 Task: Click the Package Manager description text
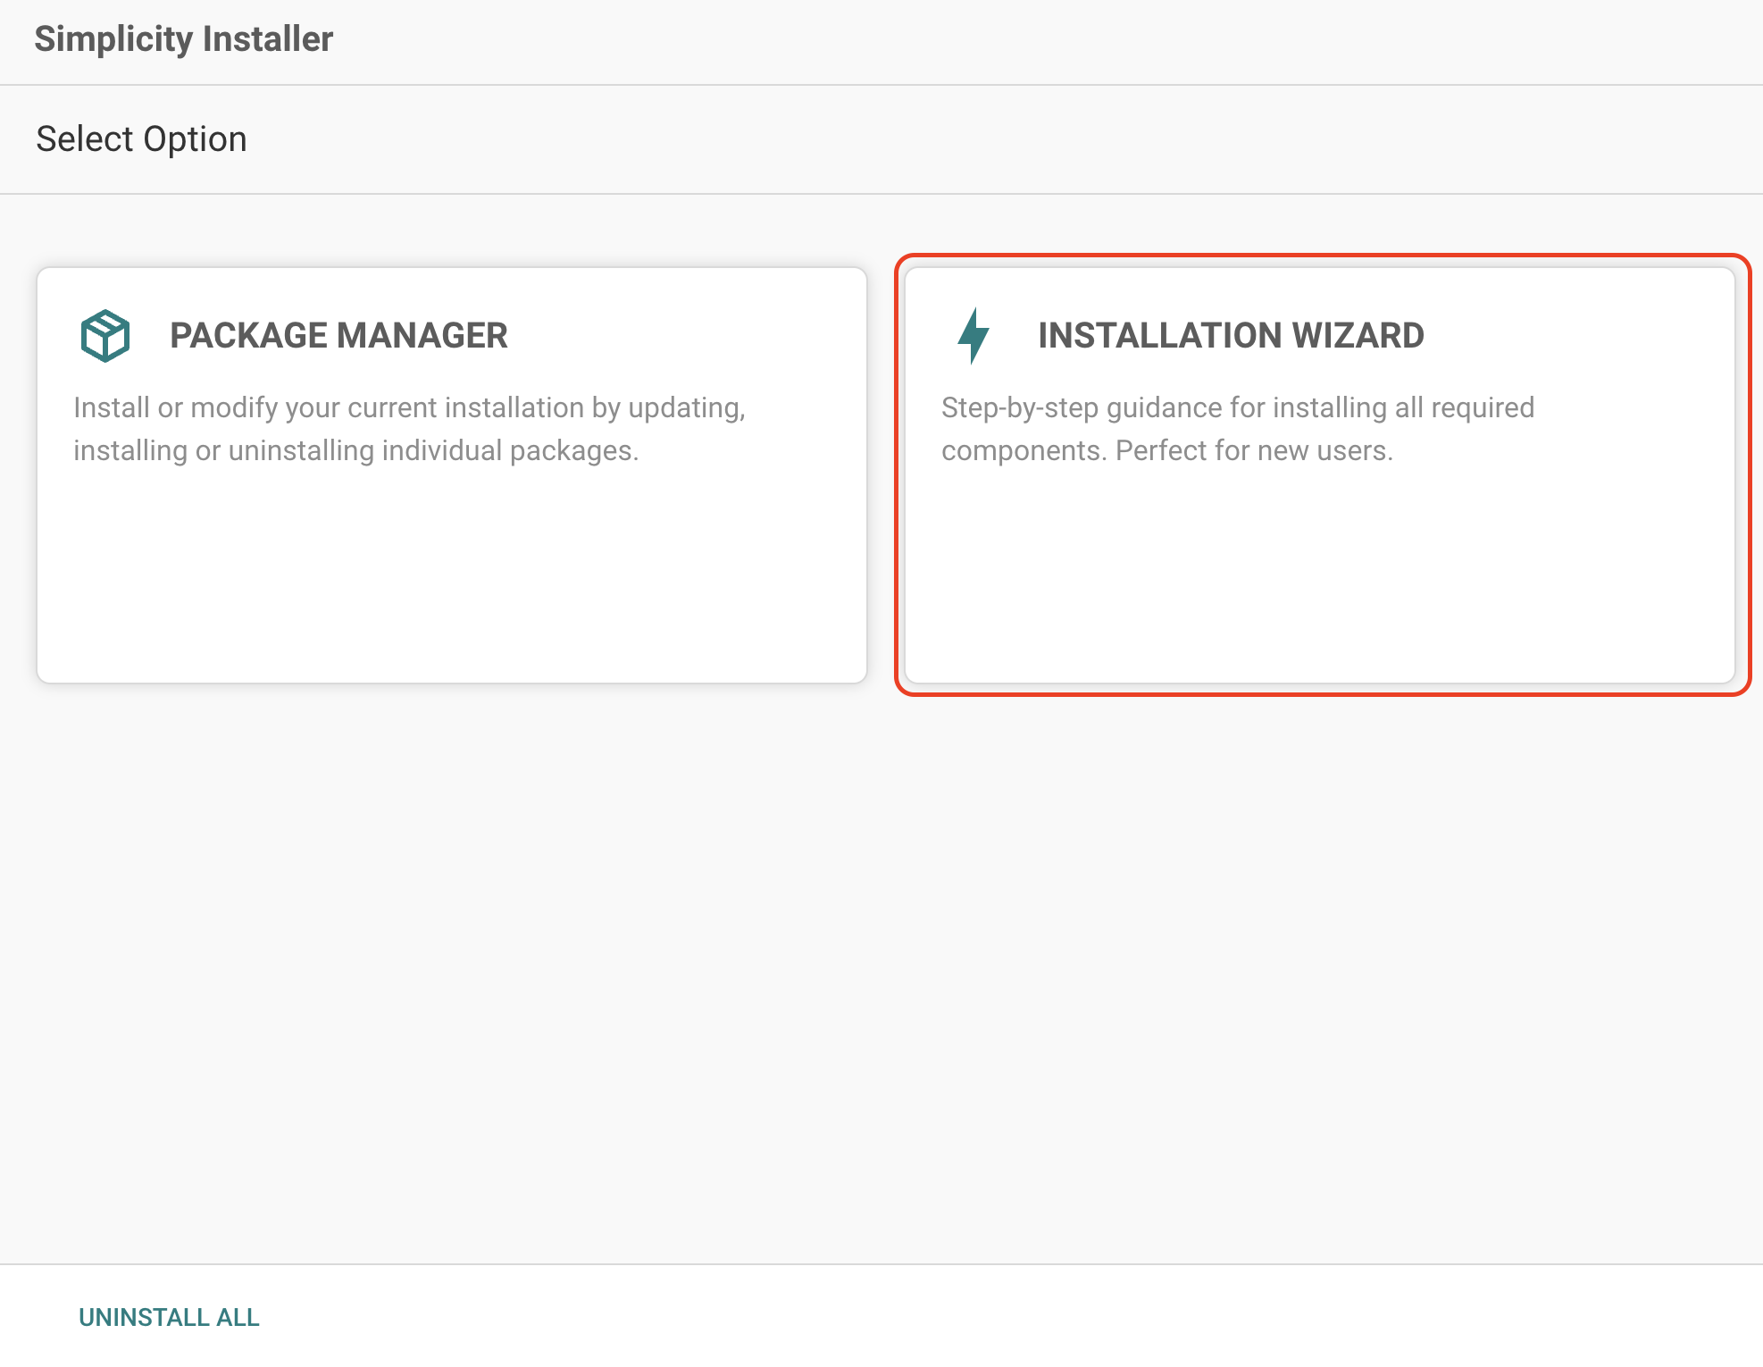(x=409, y=428)
